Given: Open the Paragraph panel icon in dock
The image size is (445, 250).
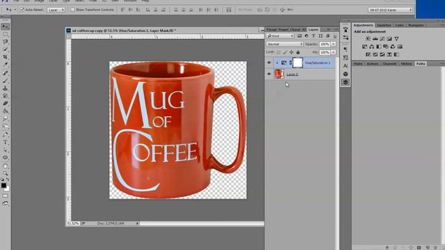Looking at the screenshot, I should [x=346, y=49].
